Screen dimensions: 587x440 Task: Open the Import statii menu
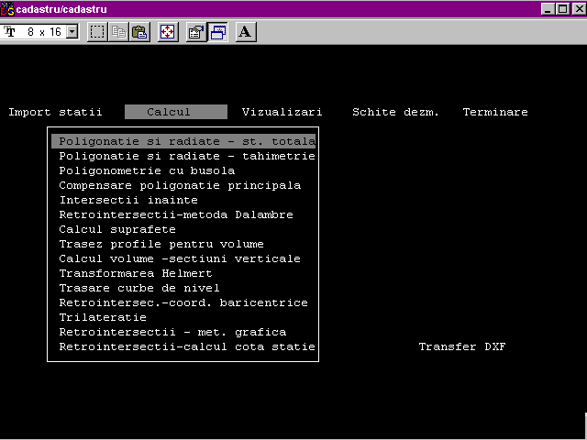(x=55, y=112)
